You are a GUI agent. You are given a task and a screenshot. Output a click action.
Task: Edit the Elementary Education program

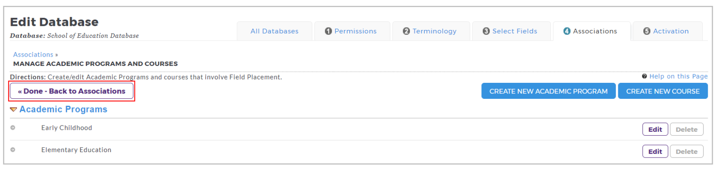655,152
